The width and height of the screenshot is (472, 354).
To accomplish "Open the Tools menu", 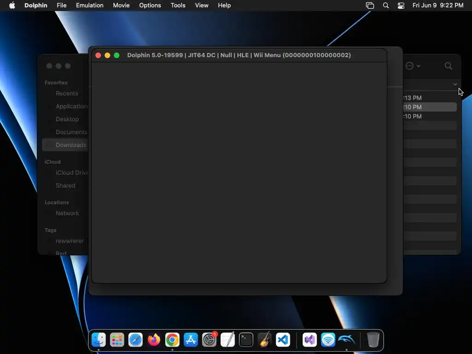I will click(178, 6).
